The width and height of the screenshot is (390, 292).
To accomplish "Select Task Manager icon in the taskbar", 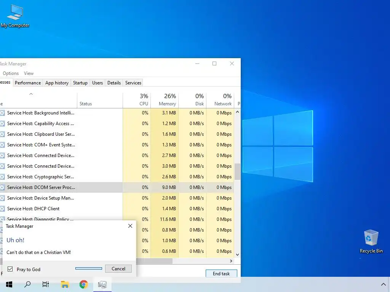I will pyautogui.click(x=102, y=284).
